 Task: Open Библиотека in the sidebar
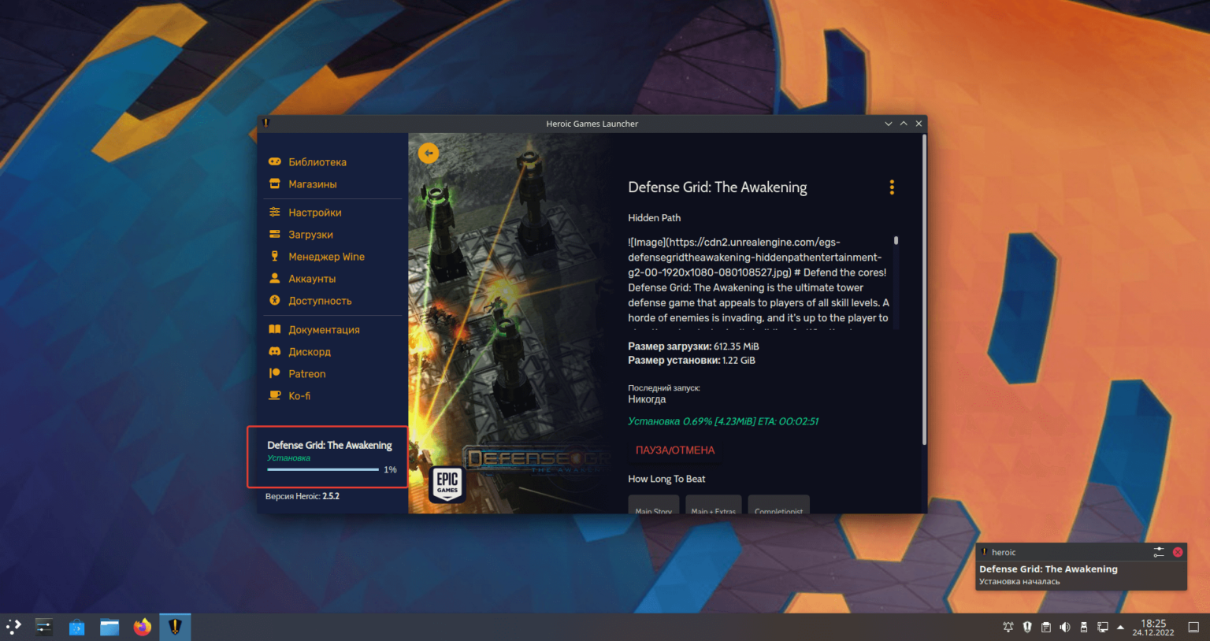(x=317, y=162)
